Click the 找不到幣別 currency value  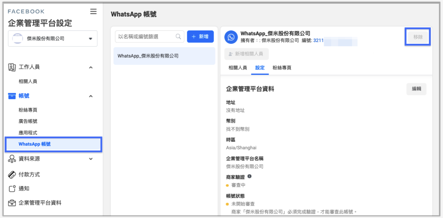[238, 129]
